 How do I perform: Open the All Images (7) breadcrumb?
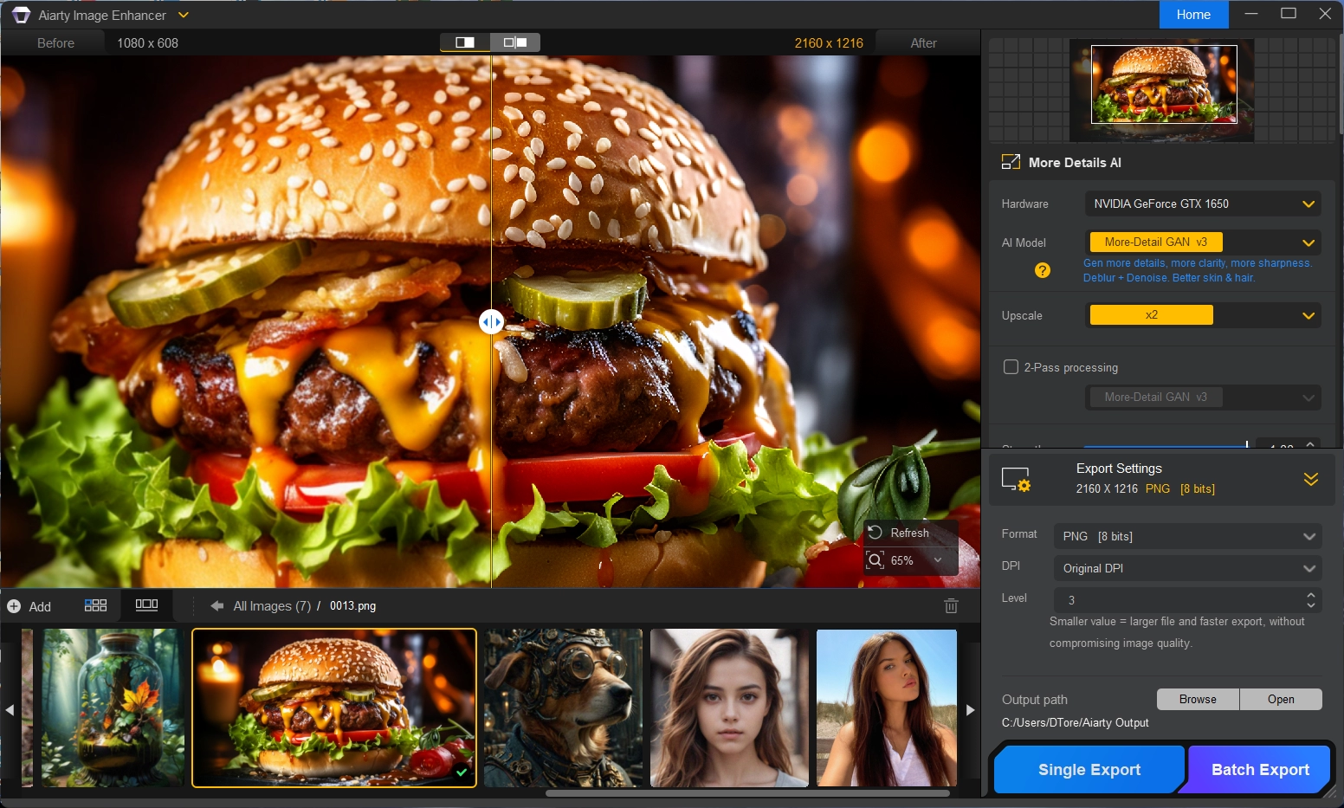coord(272,606)
